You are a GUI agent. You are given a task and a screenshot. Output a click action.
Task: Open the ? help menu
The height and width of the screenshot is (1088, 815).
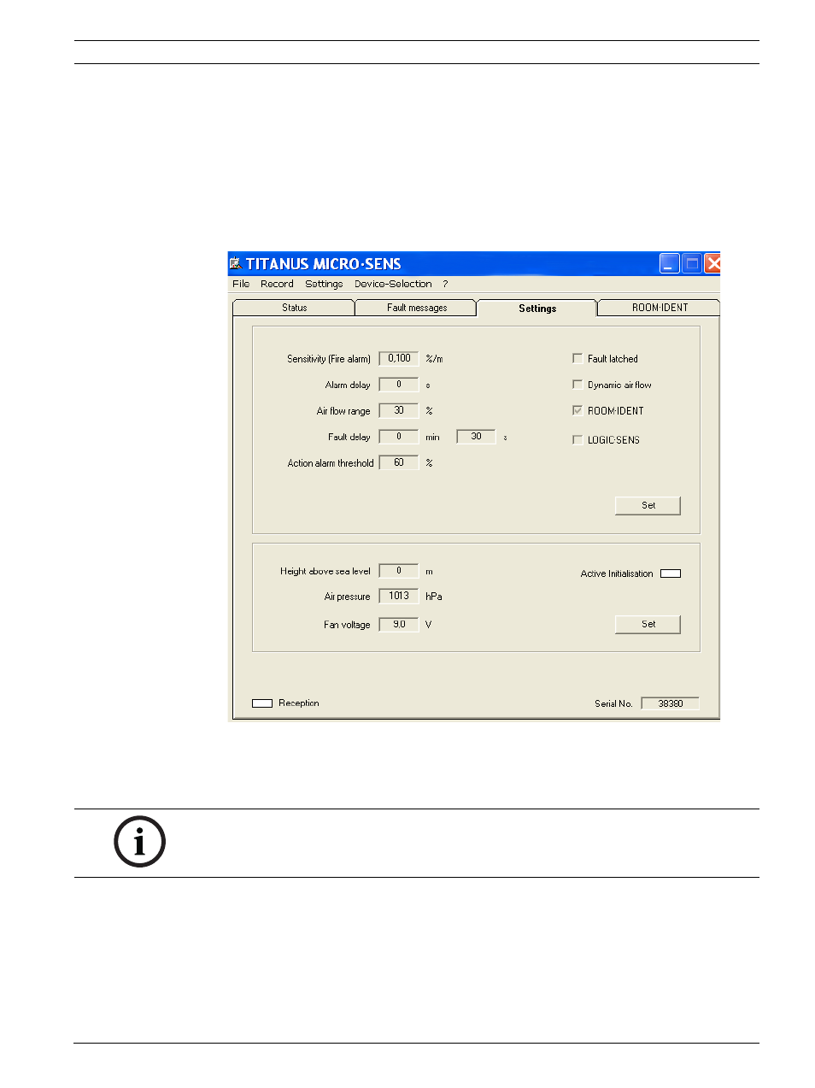click(445, 284)
